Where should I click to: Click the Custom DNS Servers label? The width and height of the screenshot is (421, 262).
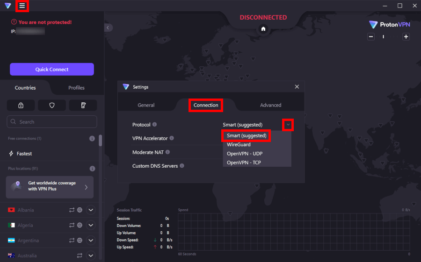(155, 166)
